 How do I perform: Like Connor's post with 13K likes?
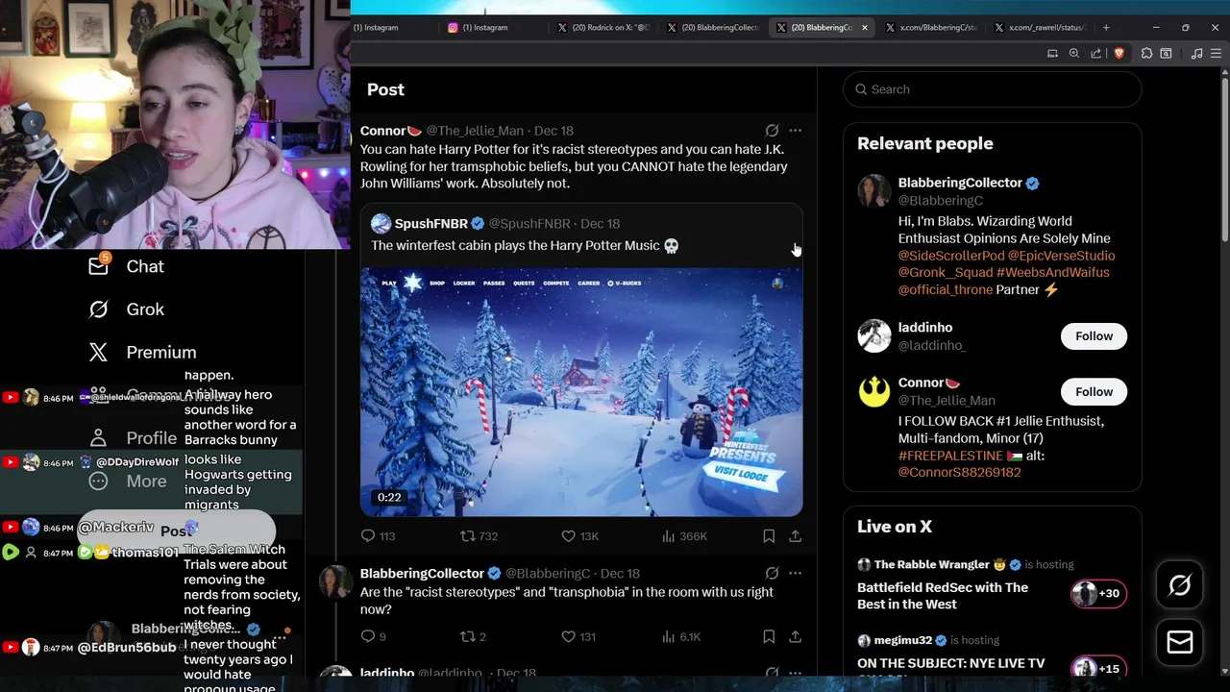(580, 536)
